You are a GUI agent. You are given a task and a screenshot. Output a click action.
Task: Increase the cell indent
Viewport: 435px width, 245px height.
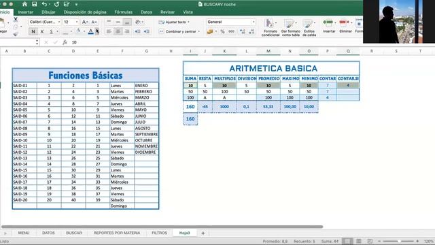[x=147, y=31]
